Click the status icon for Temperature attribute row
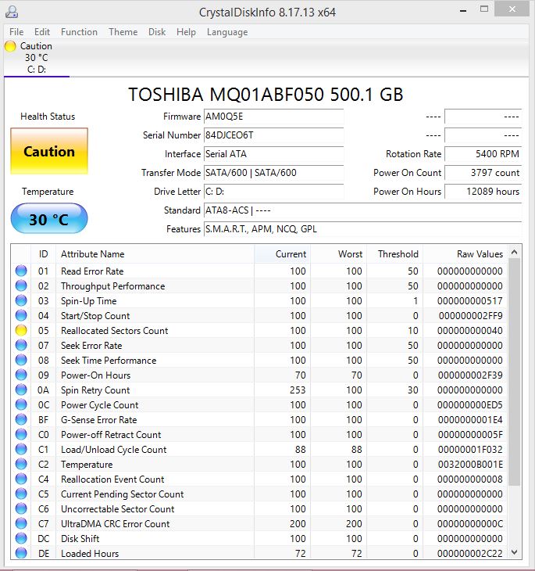Viewport: 535px width, 571px height. point(21,465)
